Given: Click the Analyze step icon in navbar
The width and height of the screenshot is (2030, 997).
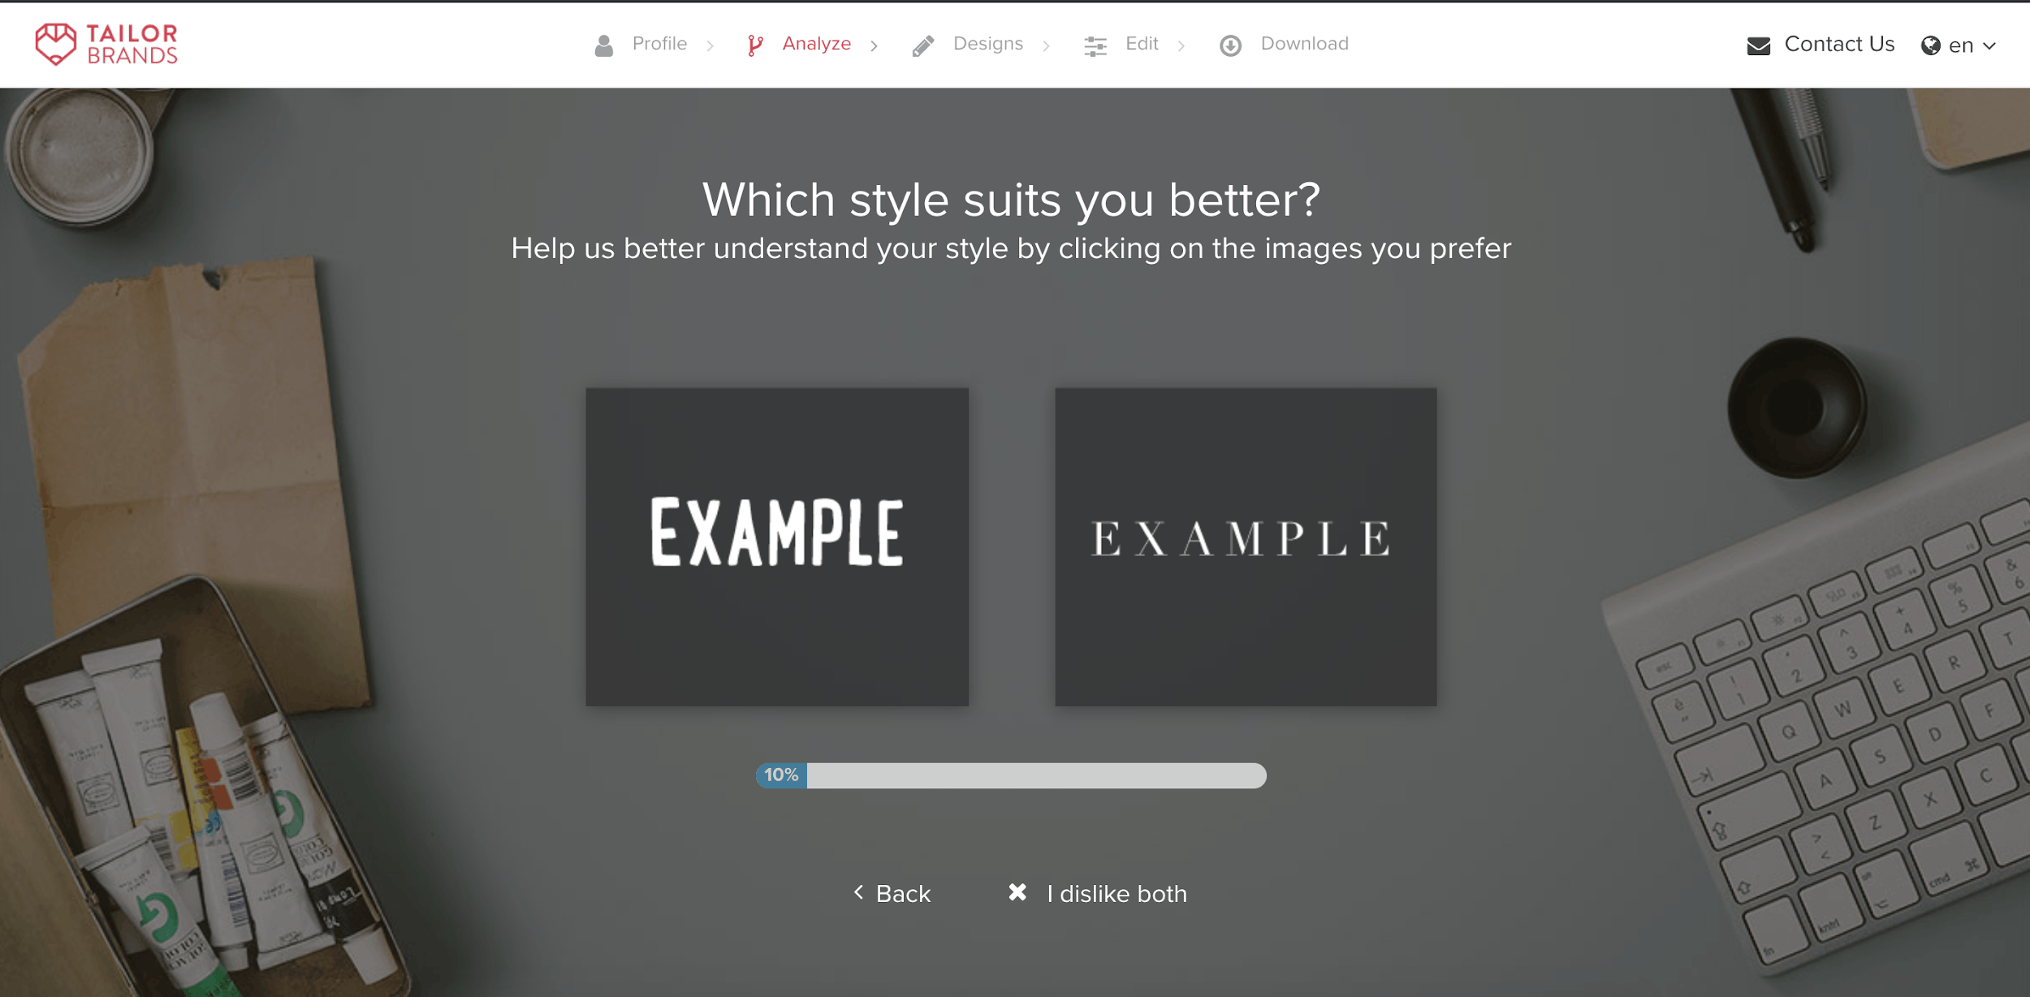Looking at the screenshot, I should (756, 43).
